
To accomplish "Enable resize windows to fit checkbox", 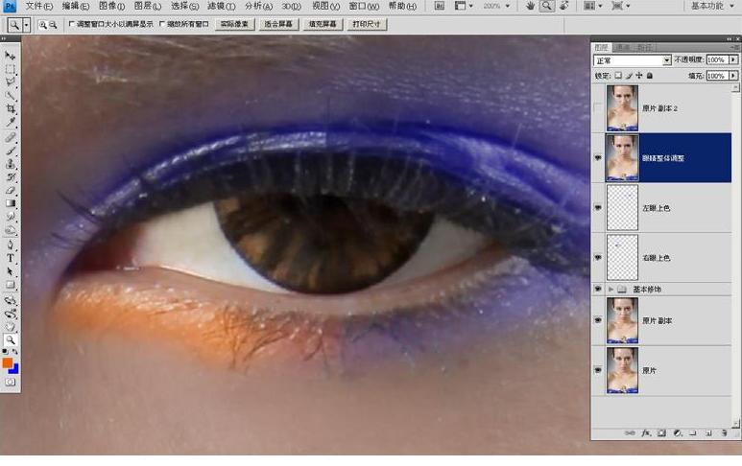I will pos(72,24).
